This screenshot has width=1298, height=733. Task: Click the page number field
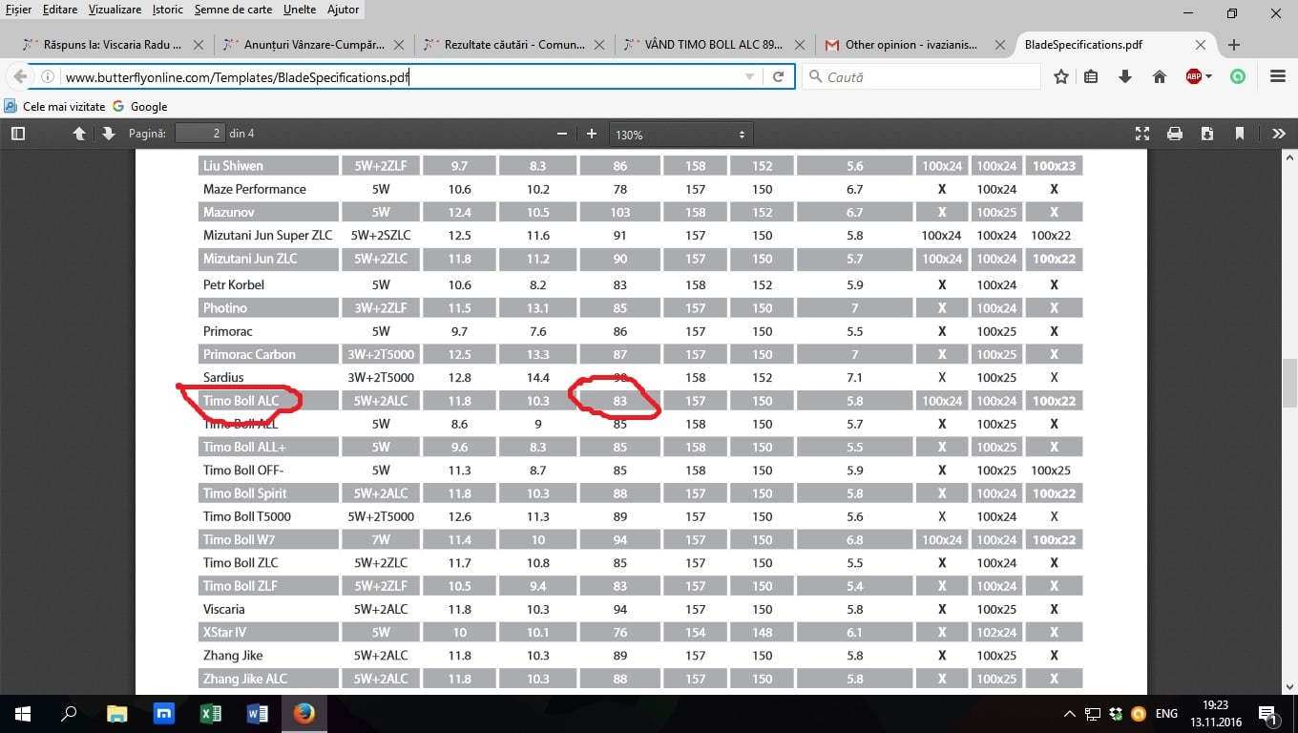pos(199,134)
